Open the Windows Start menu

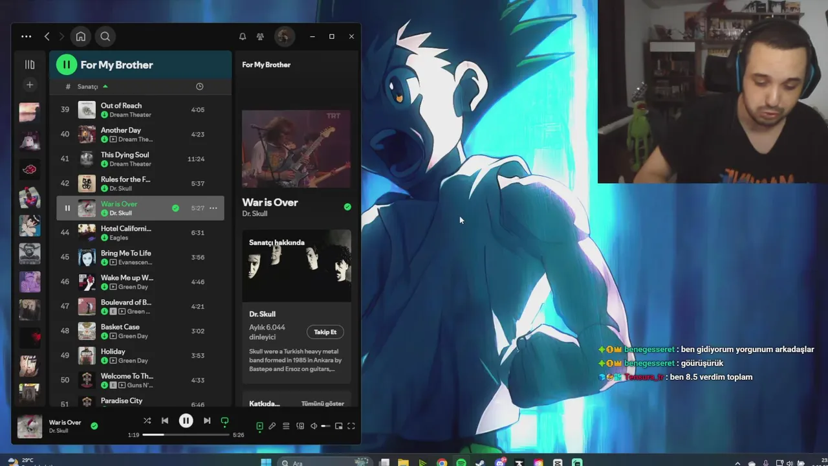pyautogui.click(x=266, y=462)
